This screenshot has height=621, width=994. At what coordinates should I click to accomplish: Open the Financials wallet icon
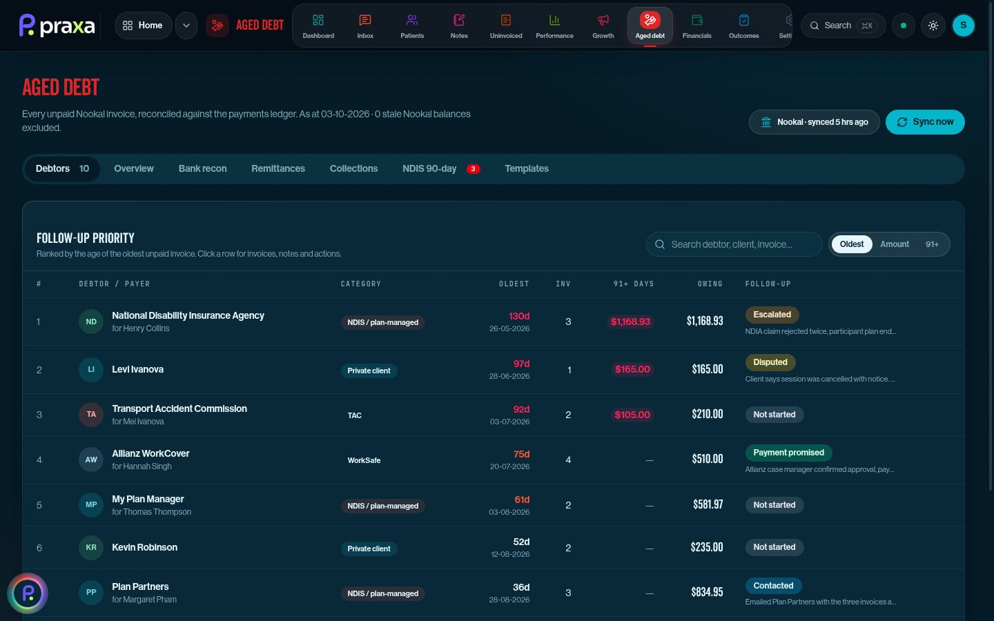point(697,26)
